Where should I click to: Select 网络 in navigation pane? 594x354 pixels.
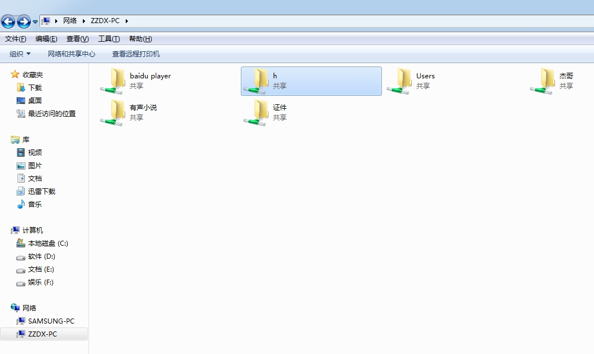[29, 308]
